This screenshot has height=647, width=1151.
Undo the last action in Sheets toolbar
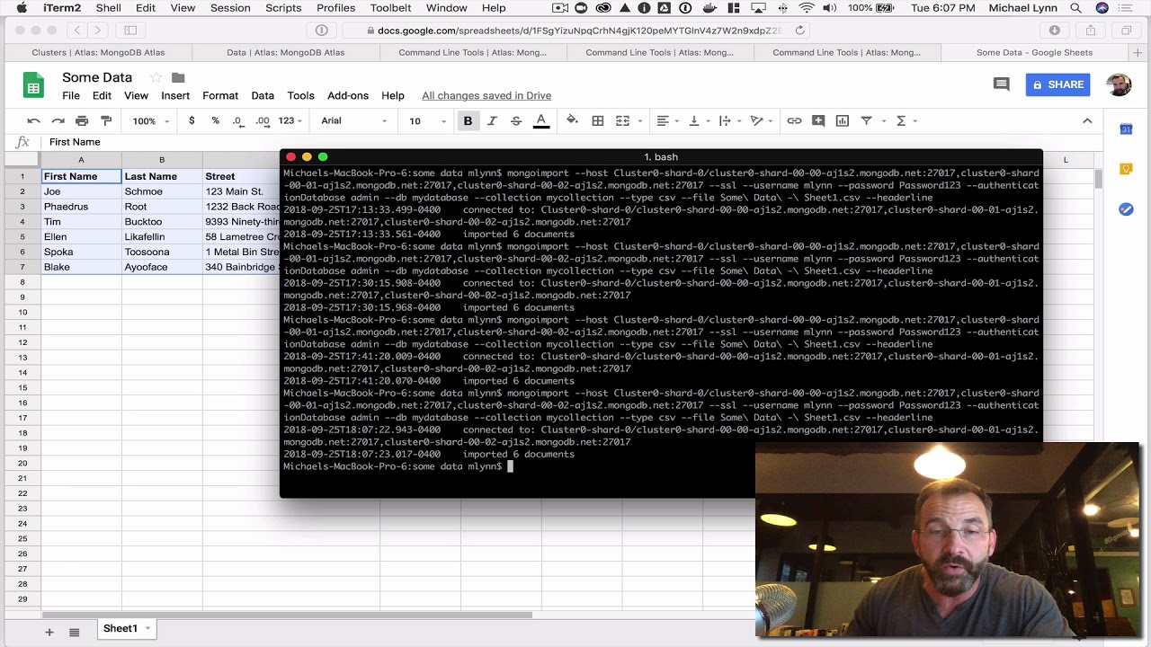pyautogui.click(x=33, y=120)
